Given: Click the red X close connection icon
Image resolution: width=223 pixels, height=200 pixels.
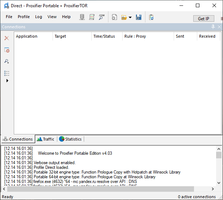Looking at the screenshot, I should 7,38.
